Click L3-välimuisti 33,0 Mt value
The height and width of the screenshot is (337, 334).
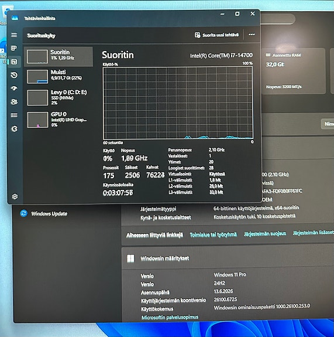click(x=216, y=192)
